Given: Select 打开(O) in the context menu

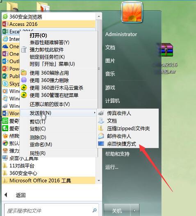Looking at the screenshot, I should pos(38,36).
